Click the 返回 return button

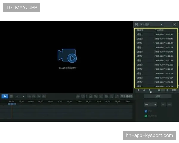158,97
